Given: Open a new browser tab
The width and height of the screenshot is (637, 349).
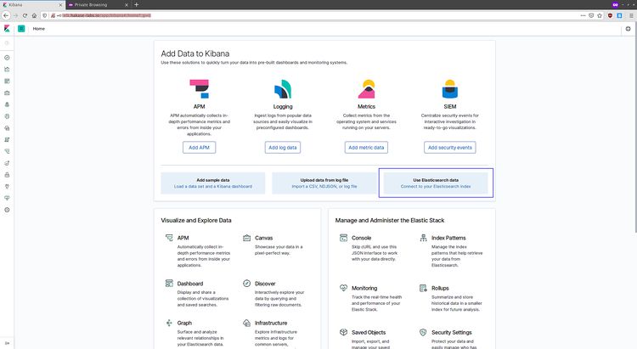Looking at the screenshot, I should (137, 5).
